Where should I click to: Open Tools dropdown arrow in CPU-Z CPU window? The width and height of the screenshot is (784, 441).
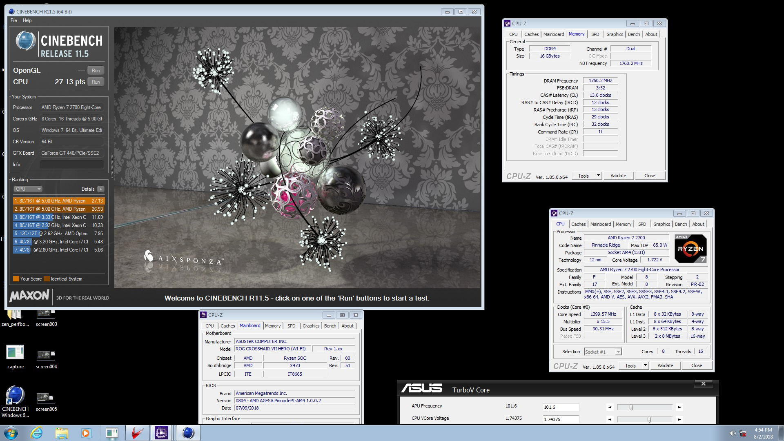(x=645, y=365)
